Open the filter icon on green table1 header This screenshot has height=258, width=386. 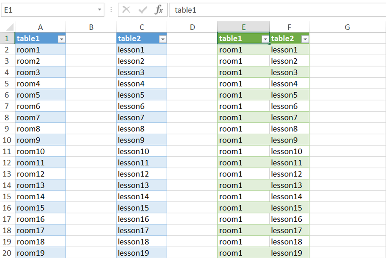coord(265,39)
